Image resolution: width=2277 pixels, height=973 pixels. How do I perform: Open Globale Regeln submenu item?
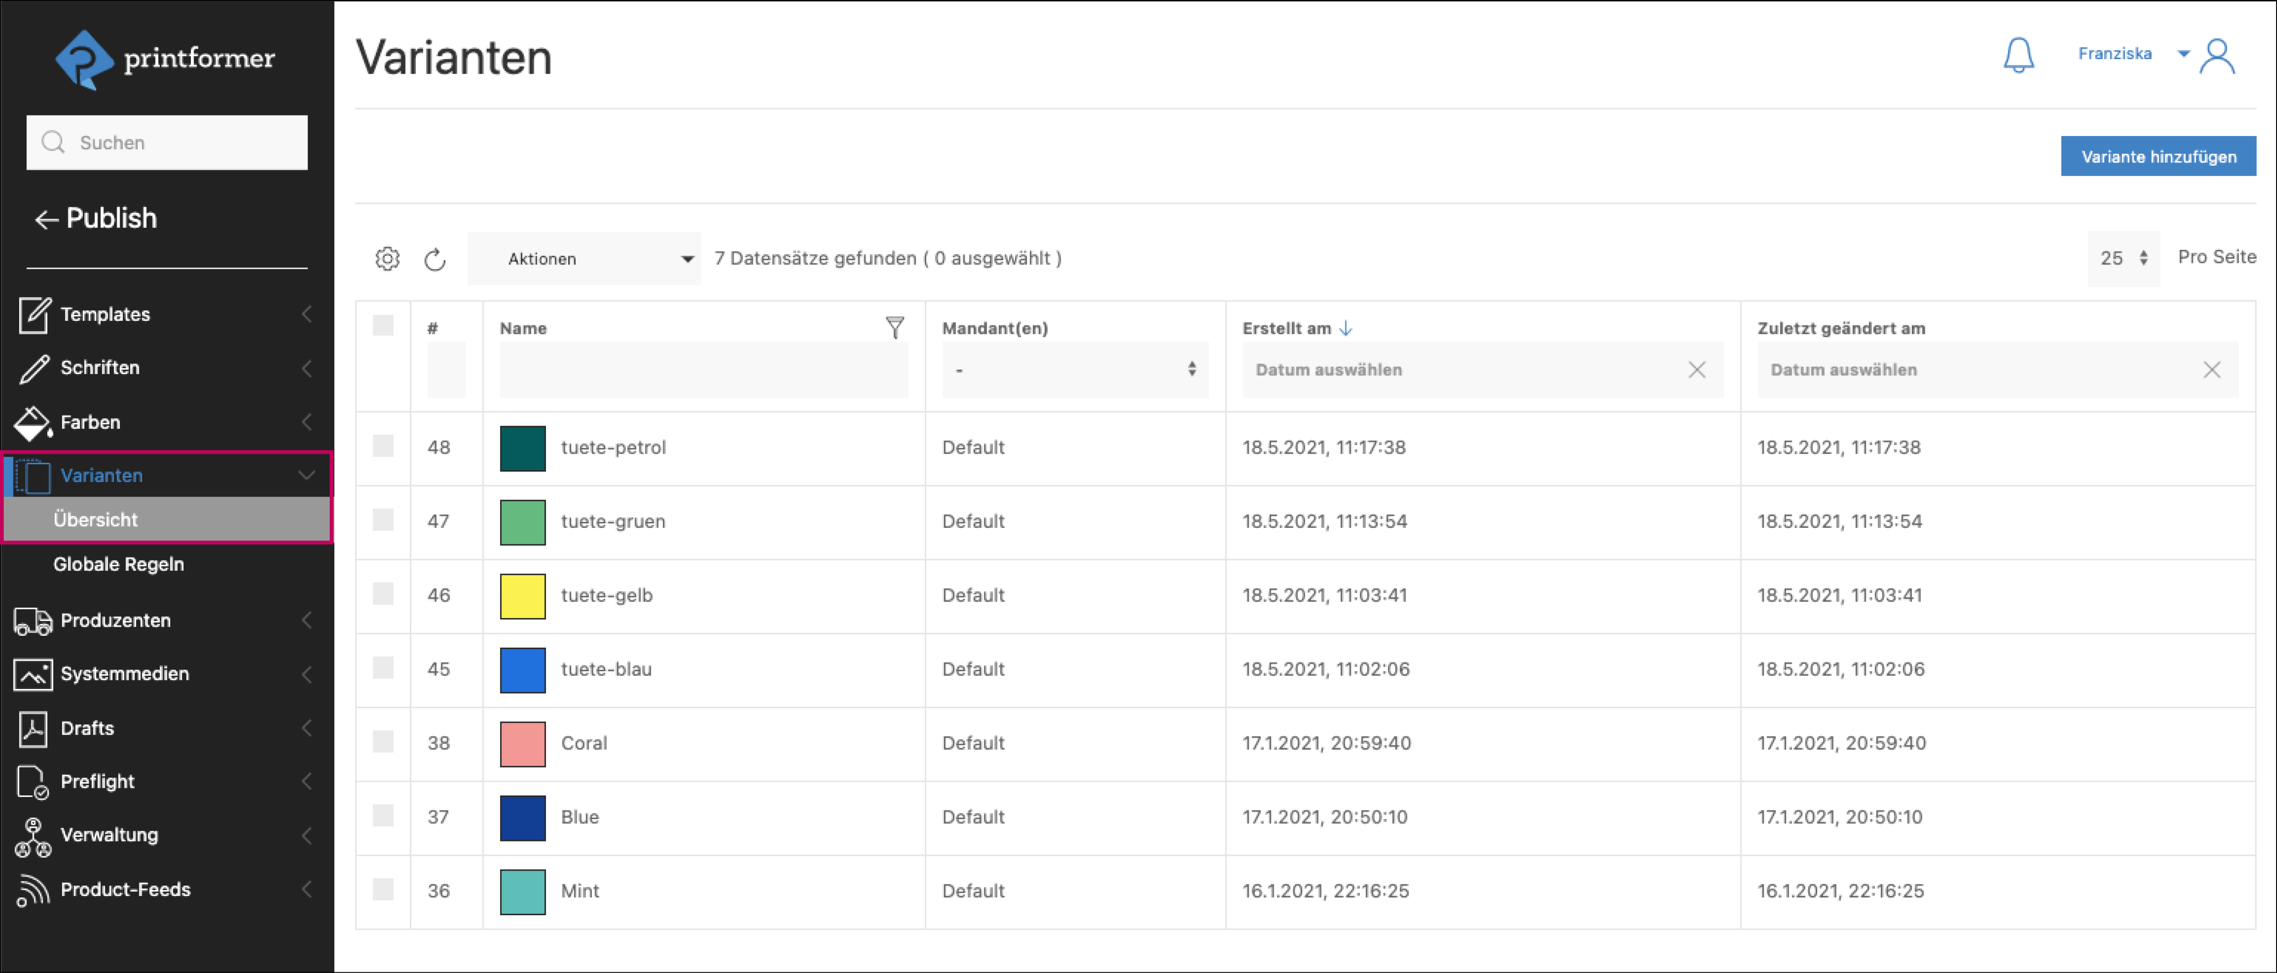(118, 564)
